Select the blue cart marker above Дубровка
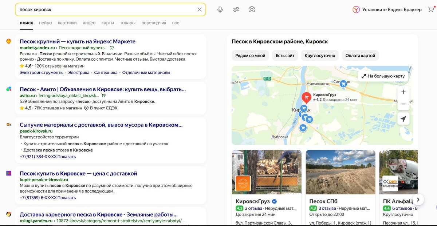 [x=303, y=128]
